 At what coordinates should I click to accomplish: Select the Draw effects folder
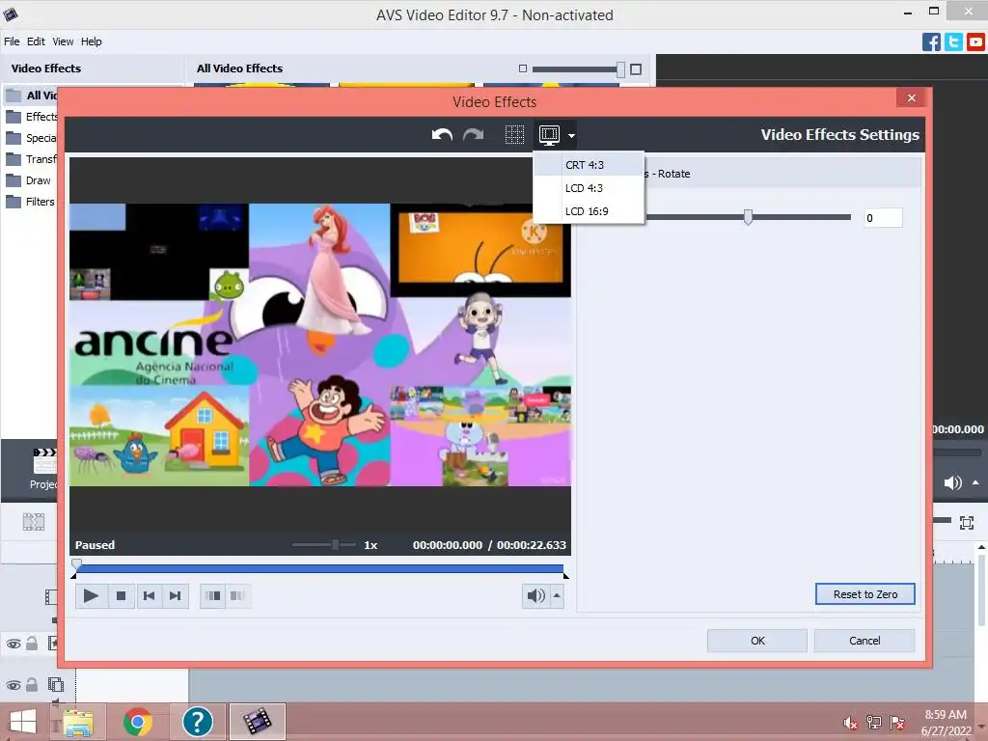(29, 180)
